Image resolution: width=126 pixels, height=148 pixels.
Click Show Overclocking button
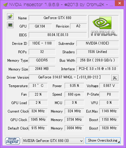pyautogui.click(x=103, y=140)
